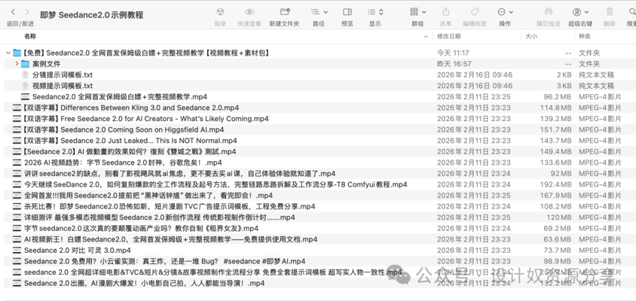Open the 群组 grouping dropdown
Viewport: 636px width, 301px height.
point(417,12)
